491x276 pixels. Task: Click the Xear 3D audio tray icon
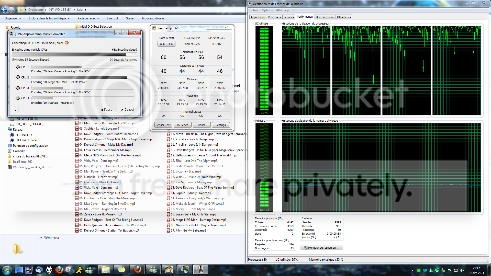pyautogui.click(x=437, y=270)
